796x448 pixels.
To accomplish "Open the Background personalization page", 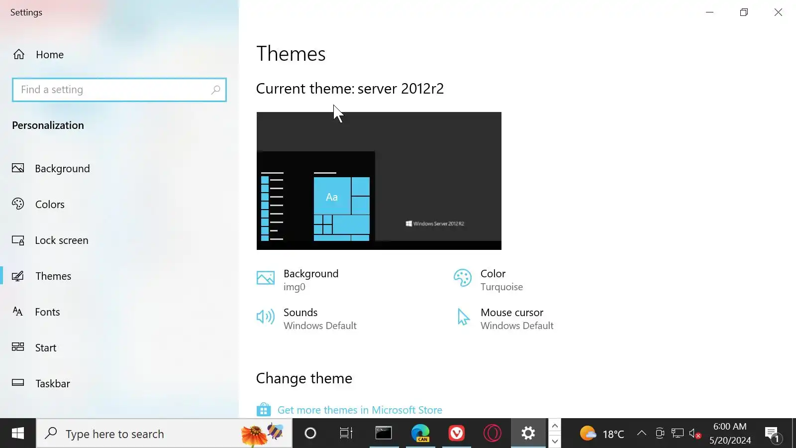I will (119, 168).
